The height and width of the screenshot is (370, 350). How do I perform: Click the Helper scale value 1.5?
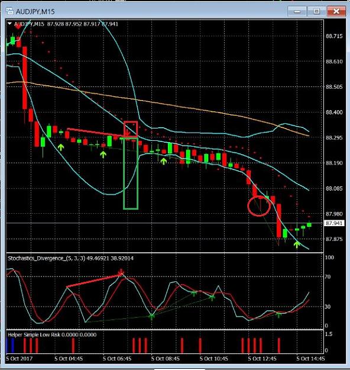(329, 334)
